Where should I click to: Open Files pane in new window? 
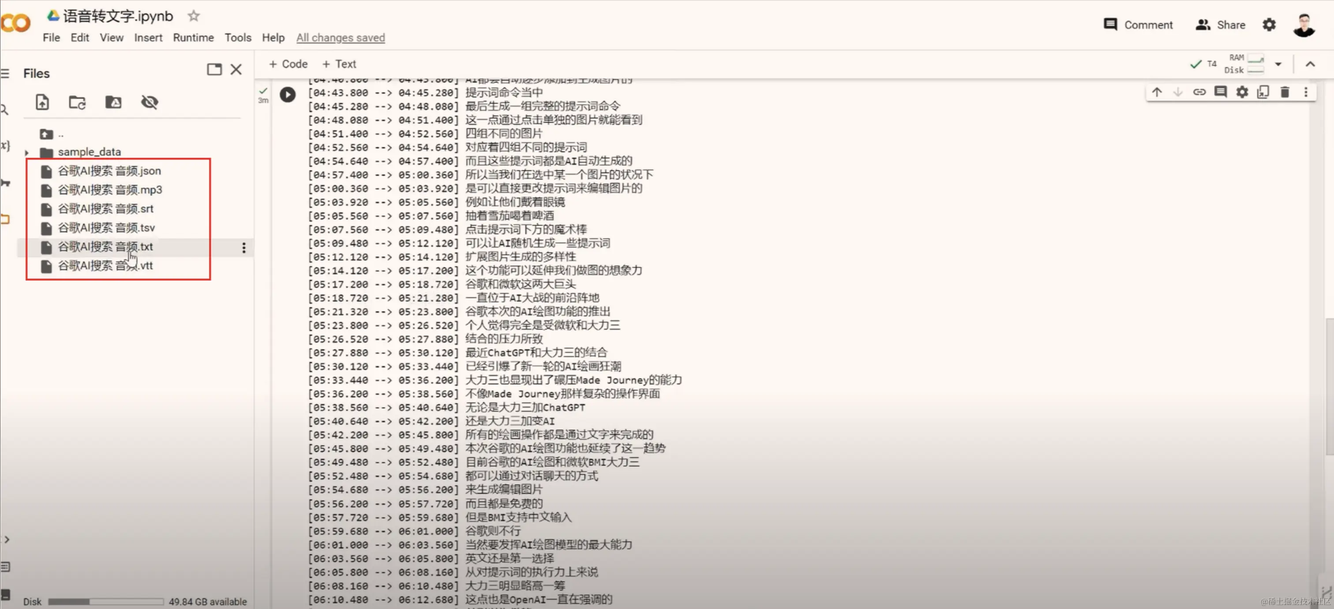214,69
